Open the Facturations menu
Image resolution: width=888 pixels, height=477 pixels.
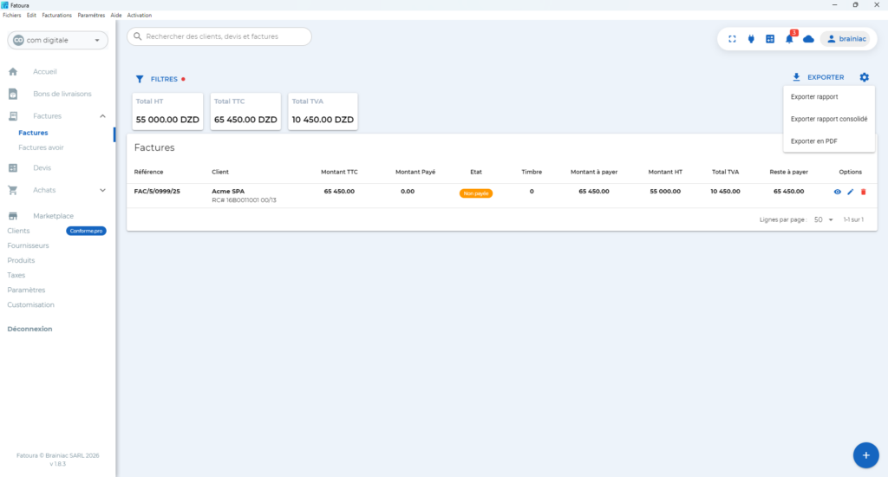coord(56,16)
